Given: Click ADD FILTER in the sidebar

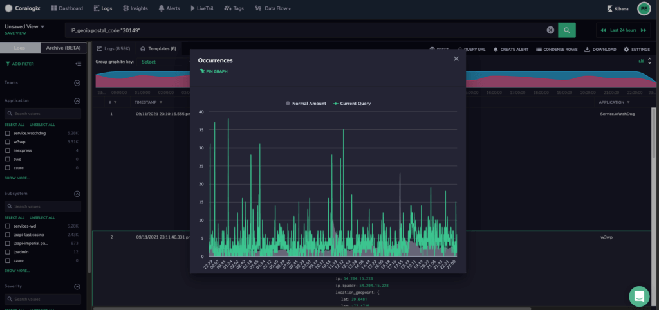Looking at the screenshot, I should pyautogui.click(x=20, y=64).
